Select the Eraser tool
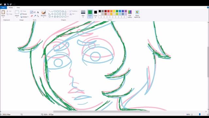Image resolution: width=209 pixels, height=118 pixels. point(32,16)
